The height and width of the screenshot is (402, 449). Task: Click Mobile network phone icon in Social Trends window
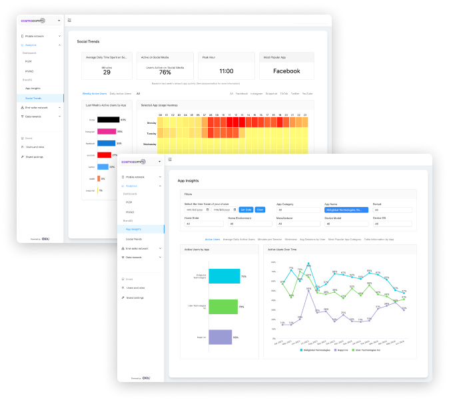(23, 36)
